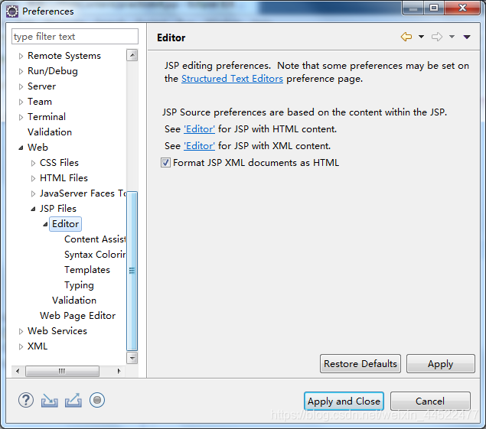Select the CSS Files tree item
This screenshot has width=486, height=429.
point(59,163)
